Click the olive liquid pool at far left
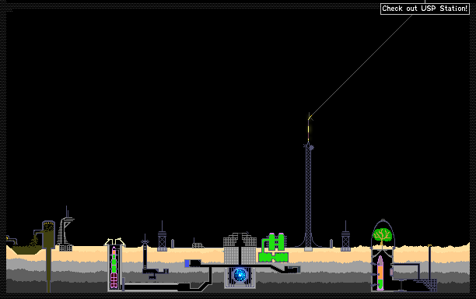Viewport: 476px width, 299px height. 26,250
